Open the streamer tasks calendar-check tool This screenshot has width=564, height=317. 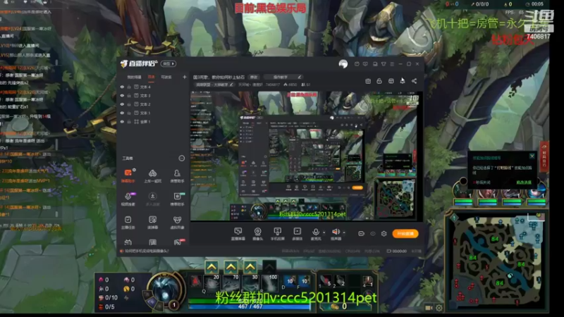click(128, 222)
